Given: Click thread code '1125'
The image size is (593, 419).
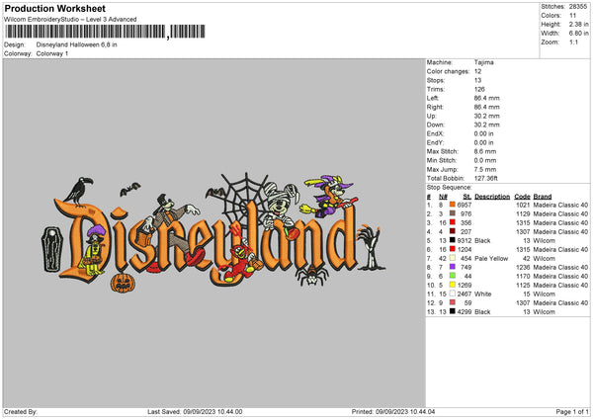Looking at the screenshot, I should [523, 286].
